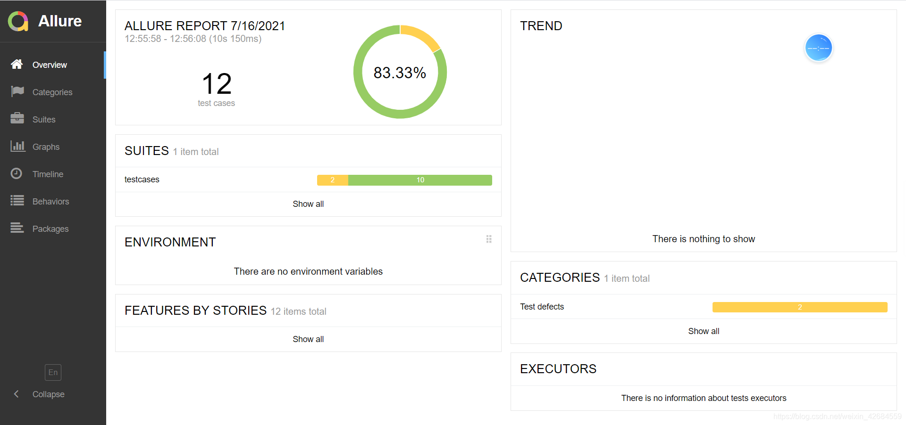906x425 pixels.
Task: Open the Suites page label
Action: tap(44, 120)
